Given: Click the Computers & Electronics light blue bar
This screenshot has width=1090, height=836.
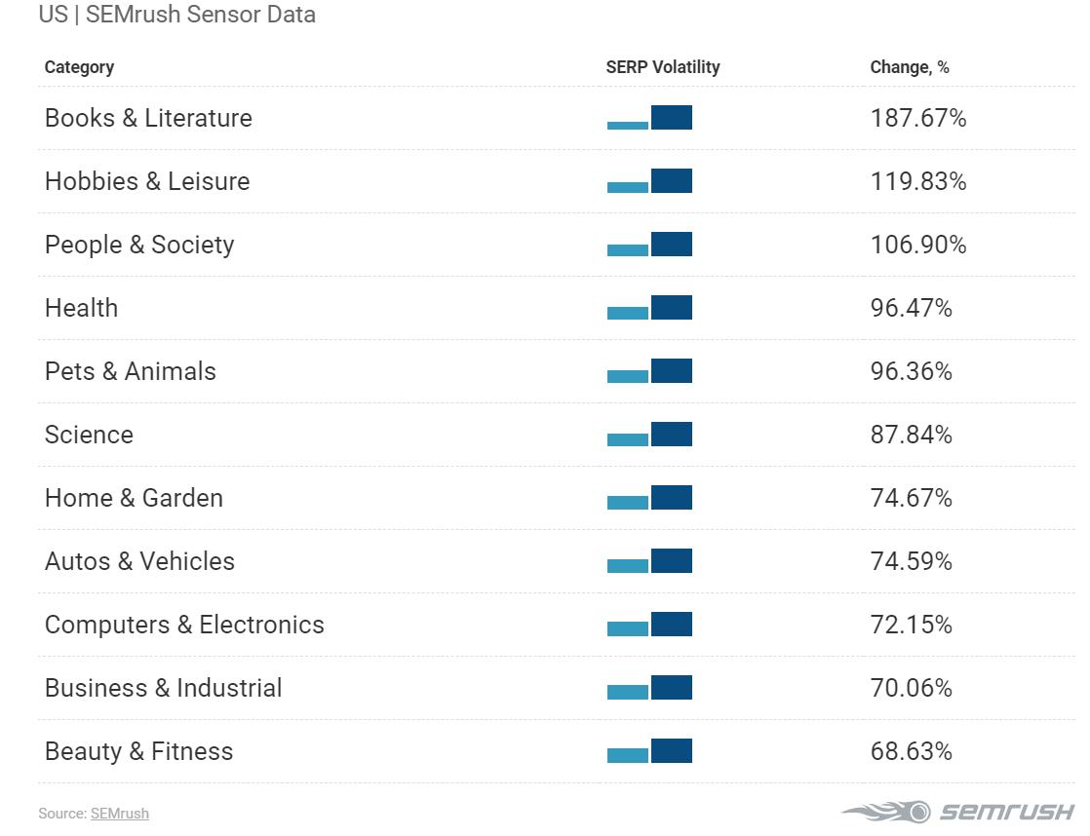Looking at the screenshot, I should (x=628, y=628).
